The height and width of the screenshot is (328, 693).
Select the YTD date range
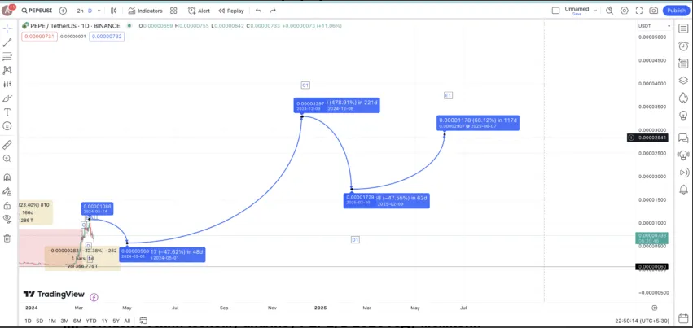pyautogui.click(x=91, y=321)
